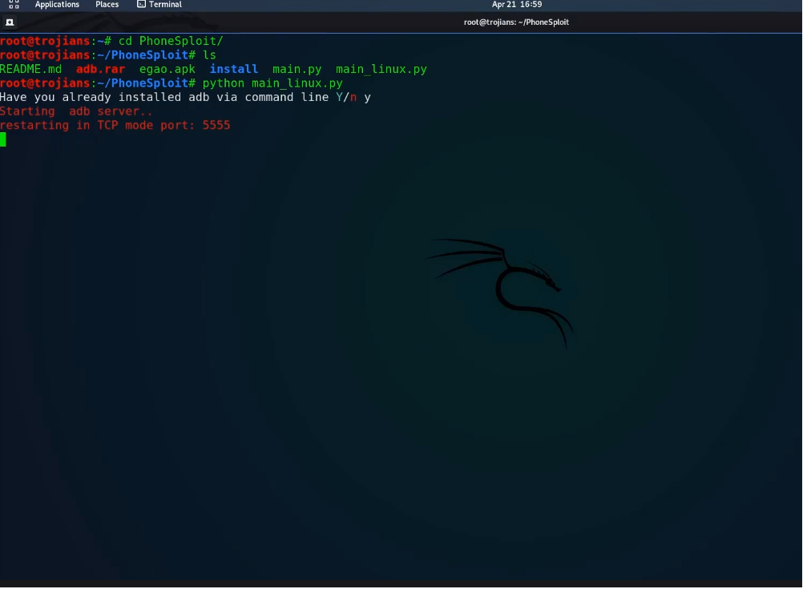Click the egao.apk file name
This screenshot has height=589, width=803.
point(167,69)
